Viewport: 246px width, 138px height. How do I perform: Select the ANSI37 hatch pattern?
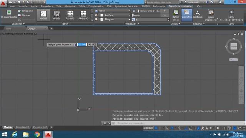point(43,15)
